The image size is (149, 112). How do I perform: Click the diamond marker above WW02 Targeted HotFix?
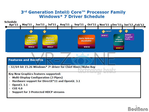[126, 31]
